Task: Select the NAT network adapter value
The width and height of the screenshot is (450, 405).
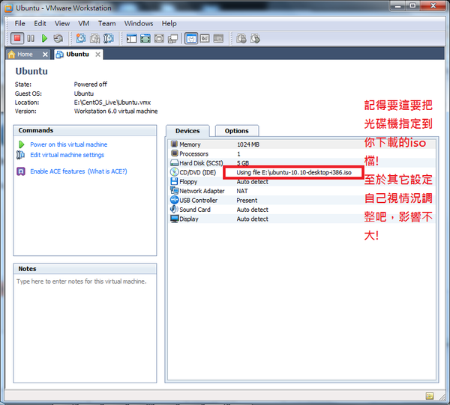Action: click(x=242, y=191)
